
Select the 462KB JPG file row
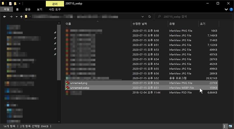click(x=141, y=64)
